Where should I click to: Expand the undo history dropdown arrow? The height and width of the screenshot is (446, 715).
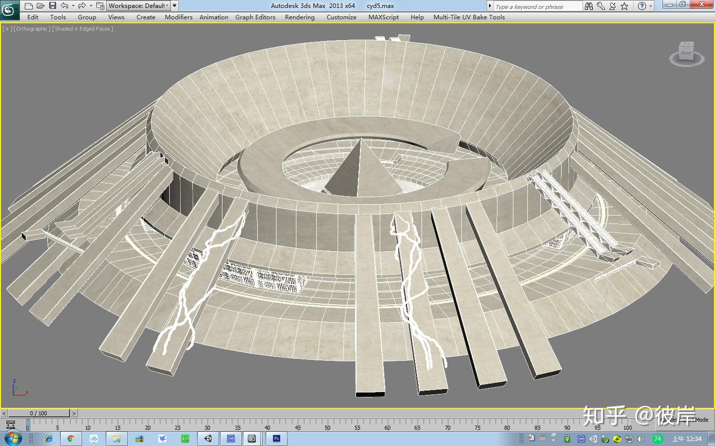tap(73, 6)
